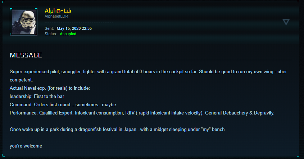Click the 'Performance: Qualified Expert' line
This screenshot has height=159, width=304.
coord(142,113)
